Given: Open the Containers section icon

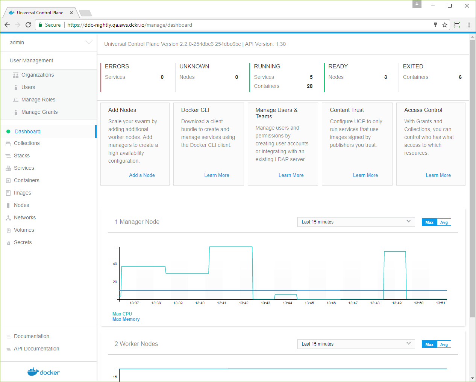Looking at the screenshot, I should pos(8,180).
